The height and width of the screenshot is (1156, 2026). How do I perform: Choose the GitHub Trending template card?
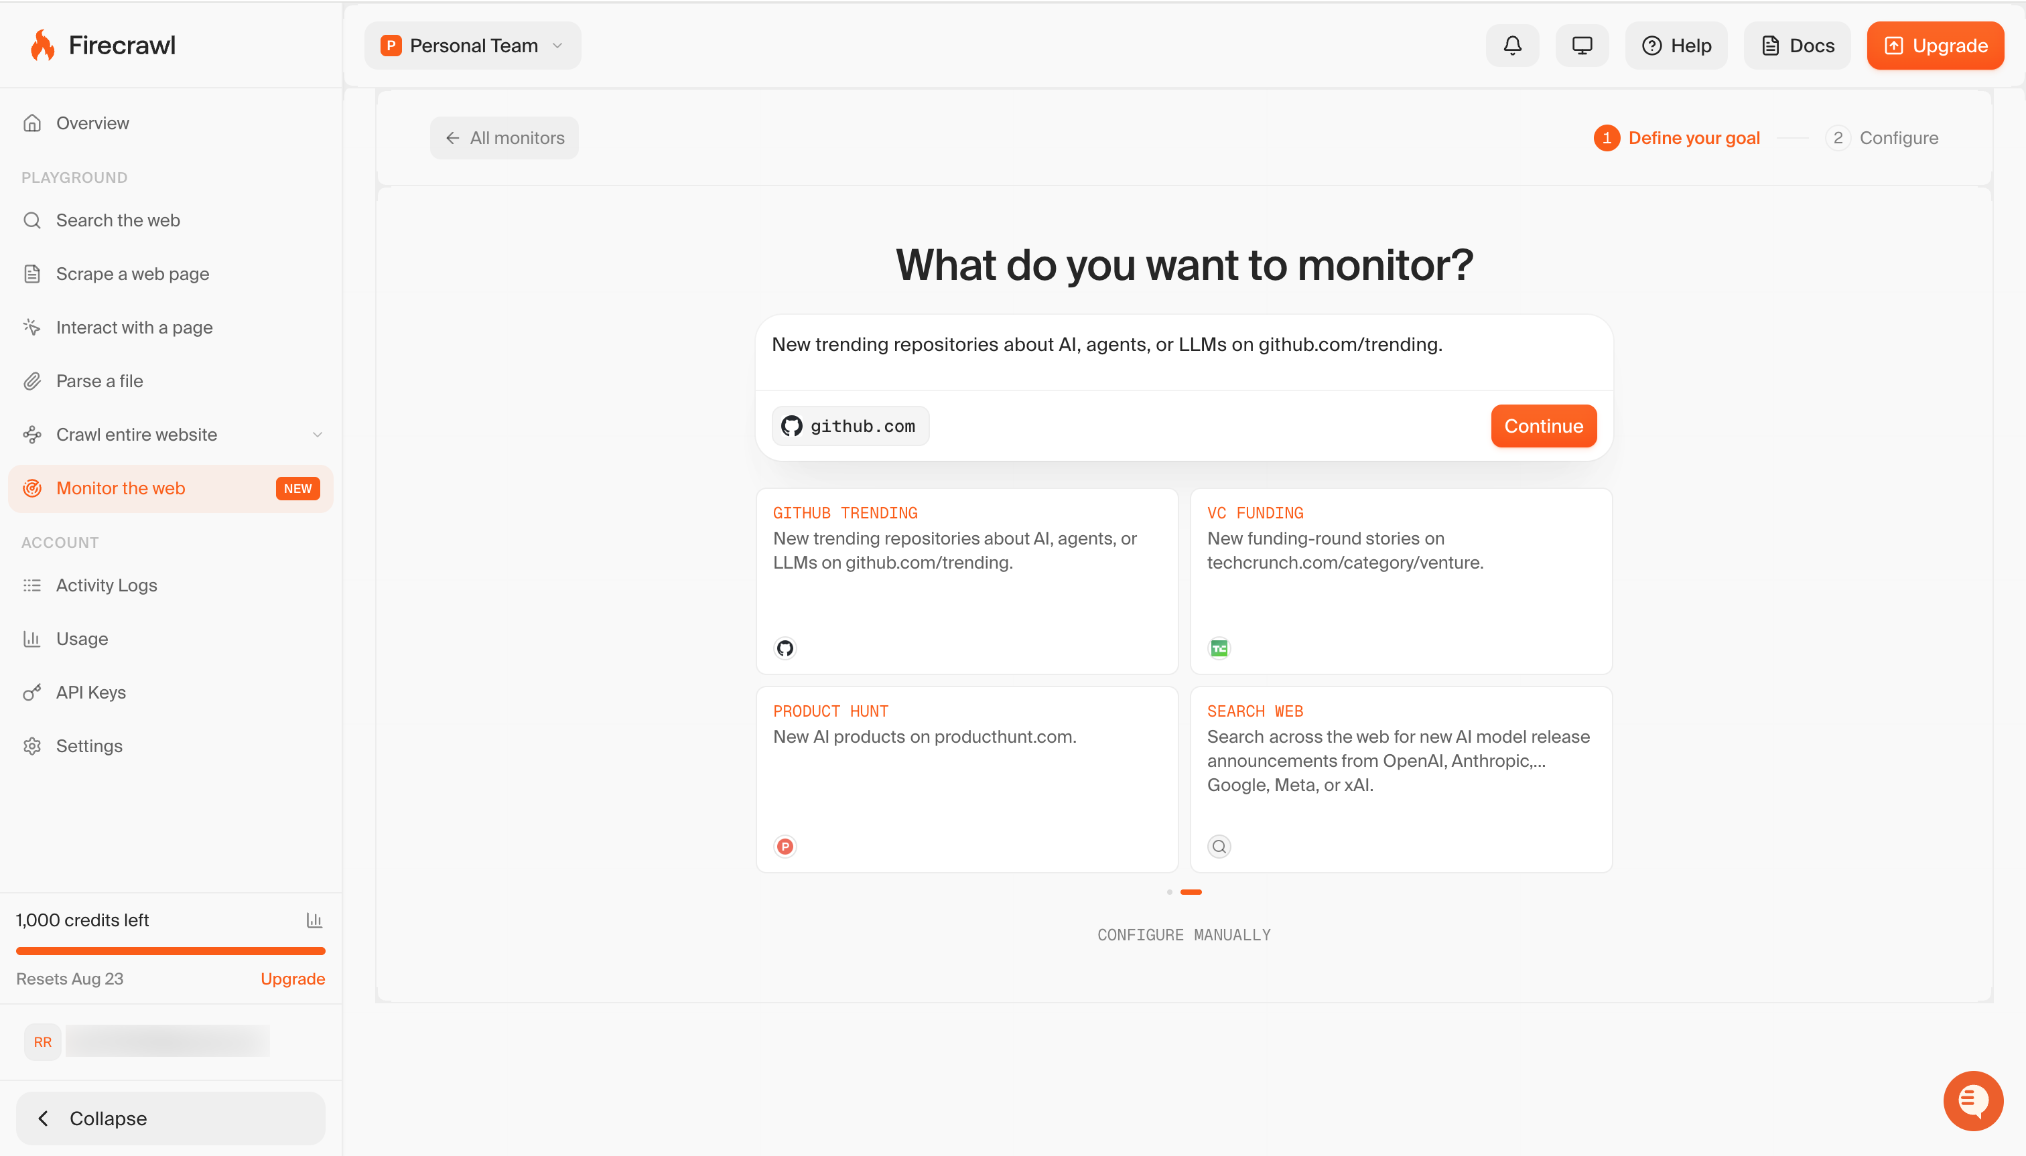[967, 581]
